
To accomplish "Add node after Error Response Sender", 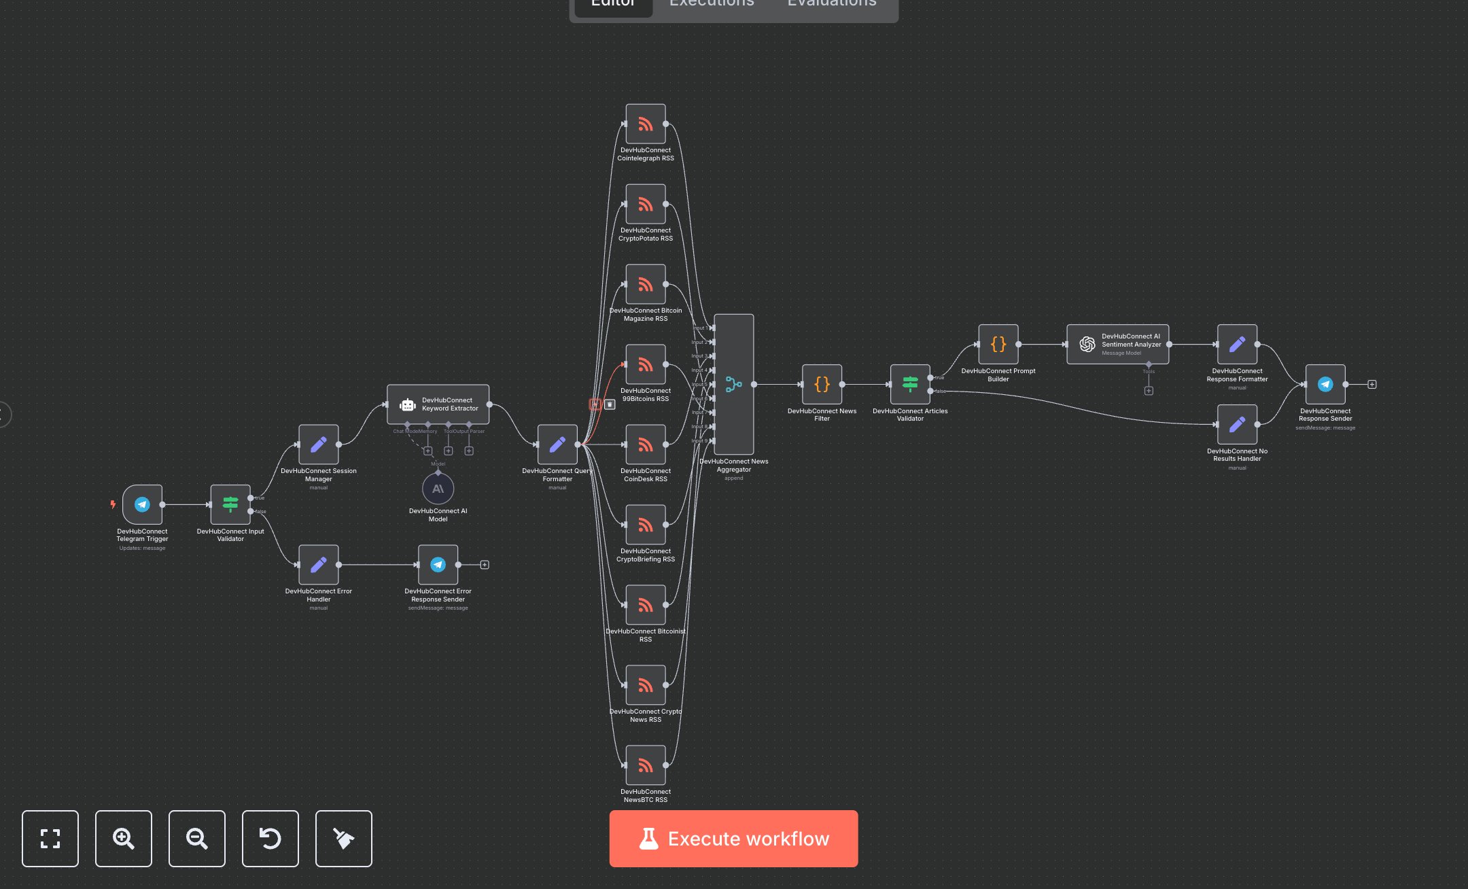I will (x=485, y=565).
